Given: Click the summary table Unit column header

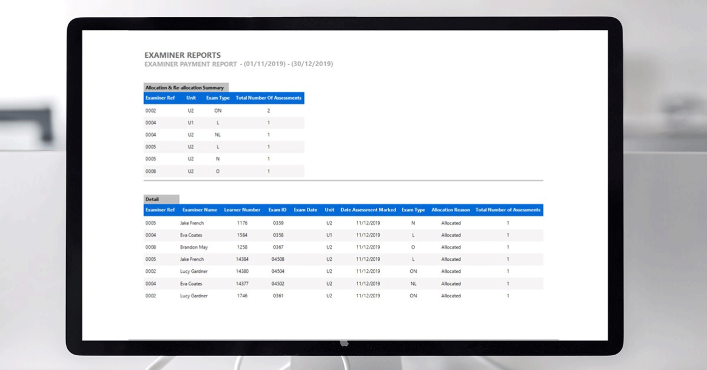Looking at the screenshot, I should click(191, 98).
